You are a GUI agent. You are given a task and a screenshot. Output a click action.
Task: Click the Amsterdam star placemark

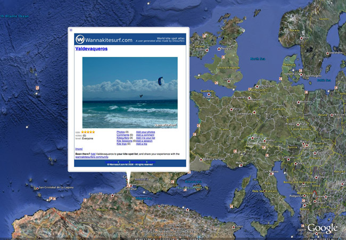click(x=257, y=87)
